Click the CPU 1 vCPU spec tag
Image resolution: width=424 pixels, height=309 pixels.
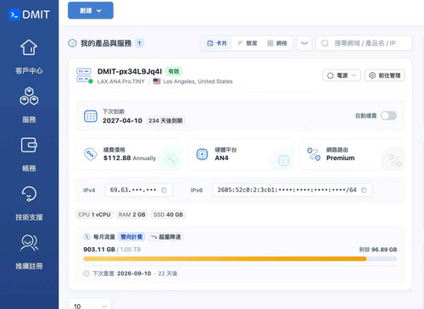[x=94, y=215]
